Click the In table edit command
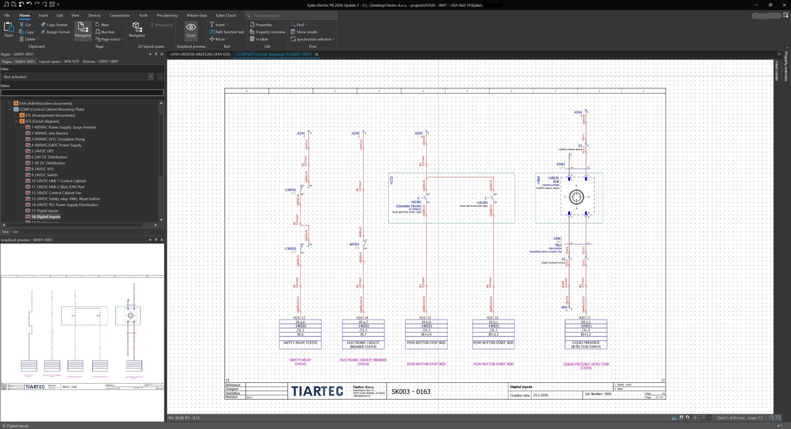Screen dimensions: 791x429 point(259,39)
